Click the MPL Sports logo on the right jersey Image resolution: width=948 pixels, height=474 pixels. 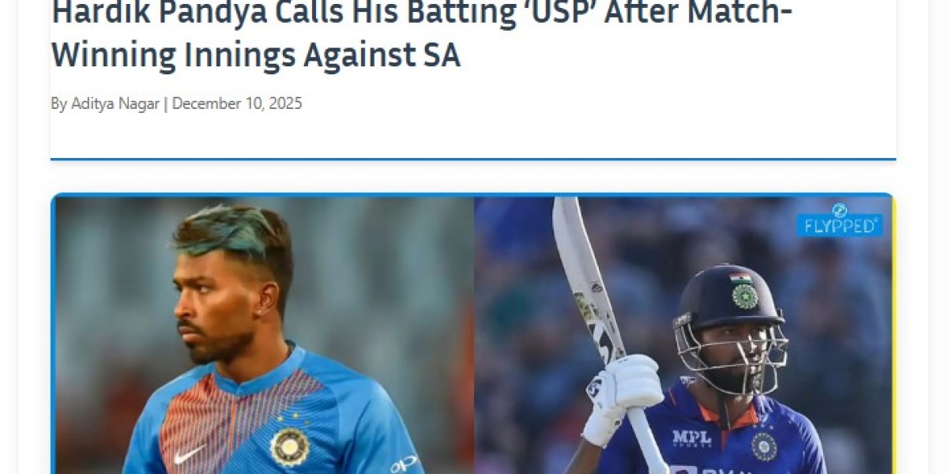[691, 438]
